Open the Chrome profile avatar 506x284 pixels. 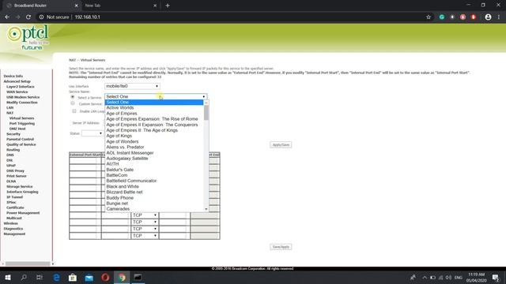488,17
